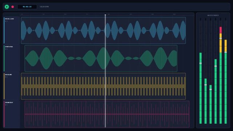The height and width of the screenshot is (131, 233).
Task: Click the 01:01:25 time position display
Action: pos(27,7)
